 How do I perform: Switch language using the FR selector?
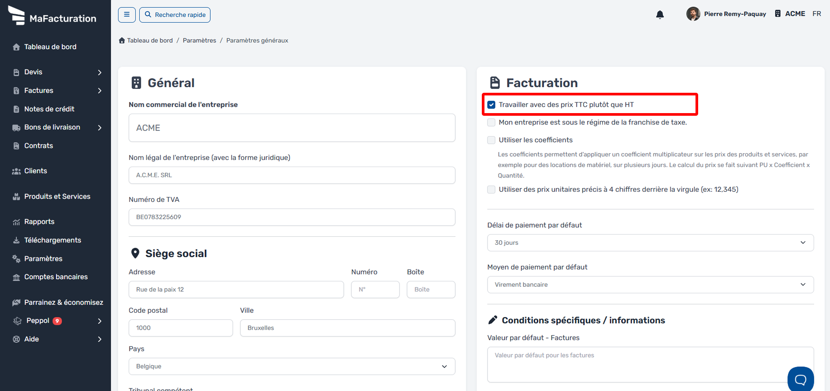(x=817, y=14)
